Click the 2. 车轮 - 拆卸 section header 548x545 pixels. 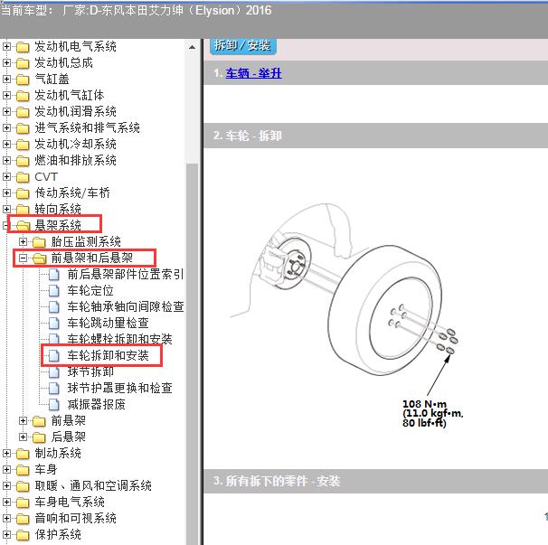tap(375, 136)
